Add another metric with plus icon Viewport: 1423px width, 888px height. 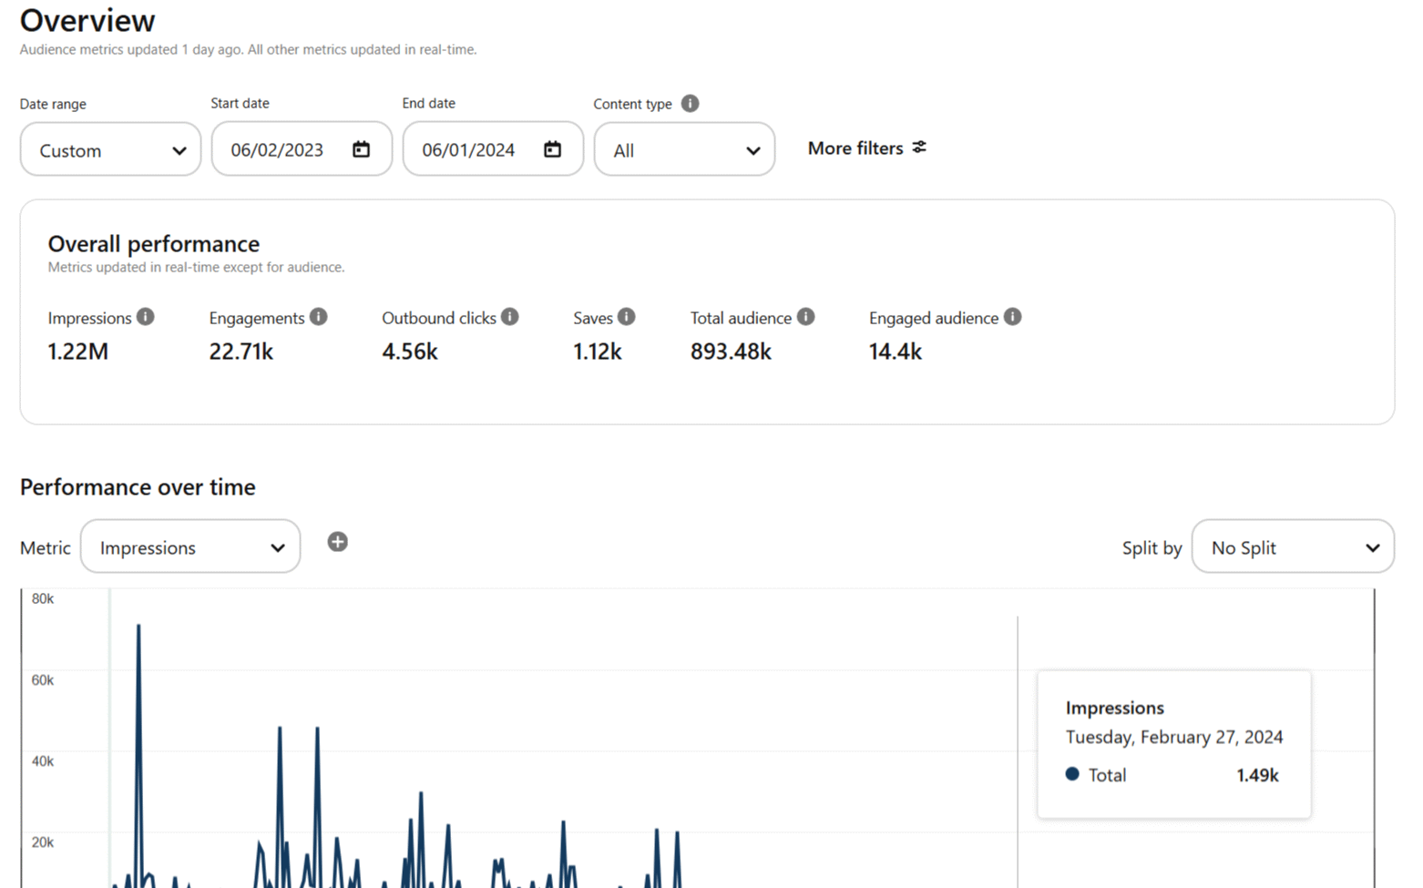337,542
